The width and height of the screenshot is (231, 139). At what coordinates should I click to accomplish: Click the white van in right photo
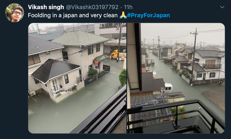(169, 87)
